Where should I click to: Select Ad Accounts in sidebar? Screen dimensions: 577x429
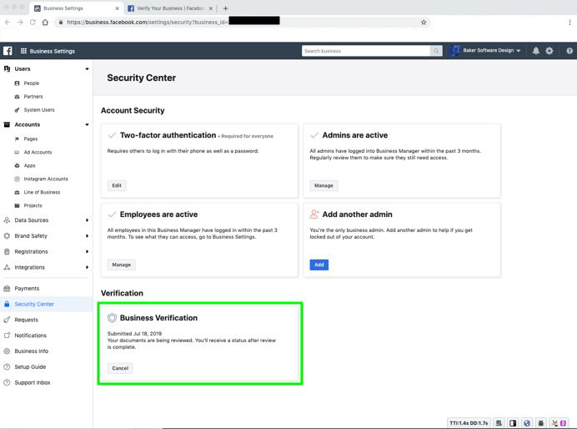[x=38, y=152]
